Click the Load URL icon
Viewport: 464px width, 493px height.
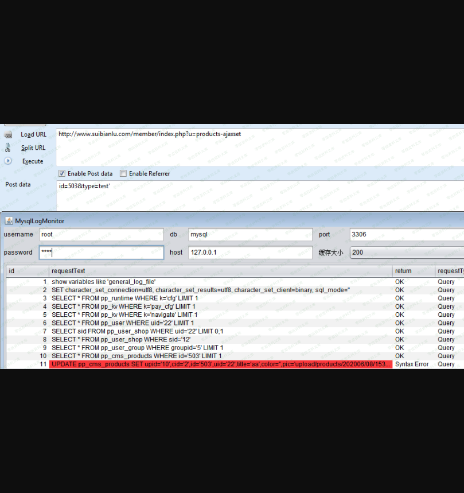pos(8,134)
